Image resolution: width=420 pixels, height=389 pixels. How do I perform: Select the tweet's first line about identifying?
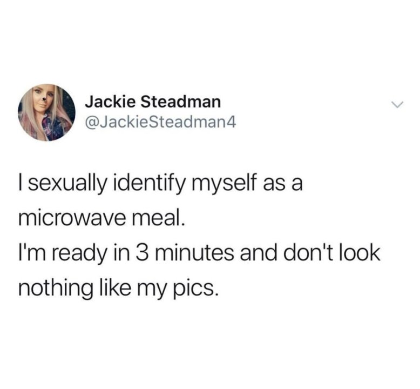pyautogui.click(x=161, y=185)
